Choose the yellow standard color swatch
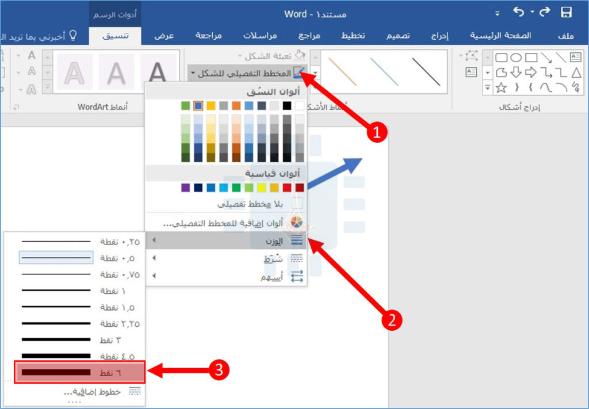 click(262, 188)
